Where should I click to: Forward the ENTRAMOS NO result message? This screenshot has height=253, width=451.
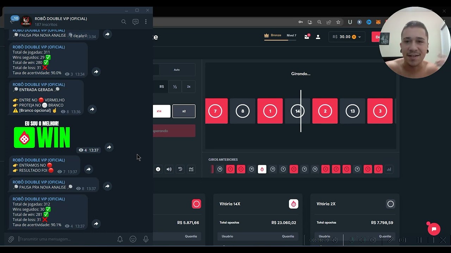click(x=88, y=169)
